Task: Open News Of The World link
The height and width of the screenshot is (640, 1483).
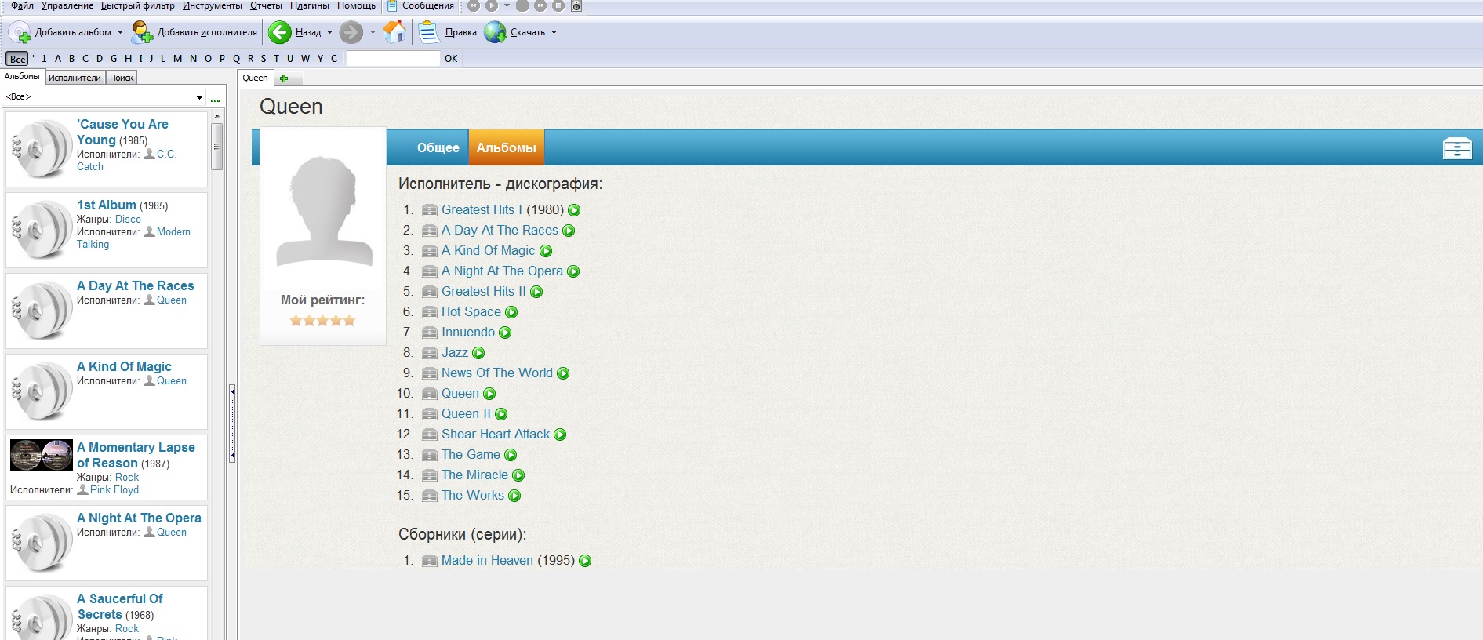Action: pos(497,373)
